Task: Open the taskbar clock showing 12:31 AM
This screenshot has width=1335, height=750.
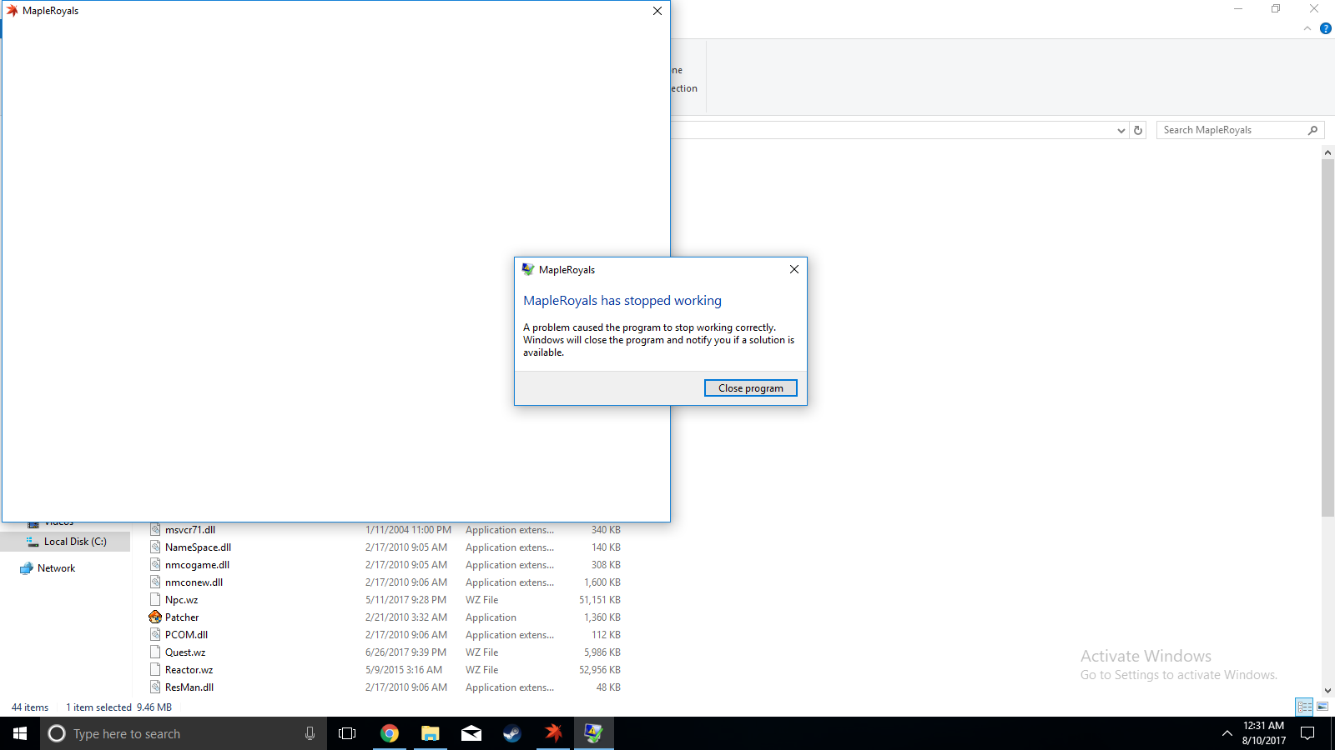Action: tap(1263, 733)
